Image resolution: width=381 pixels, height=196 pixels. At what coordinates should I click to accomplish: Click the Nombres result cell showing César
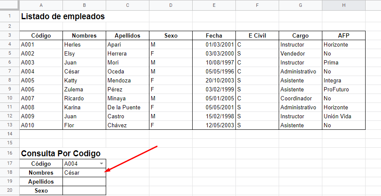pos(84,173)
